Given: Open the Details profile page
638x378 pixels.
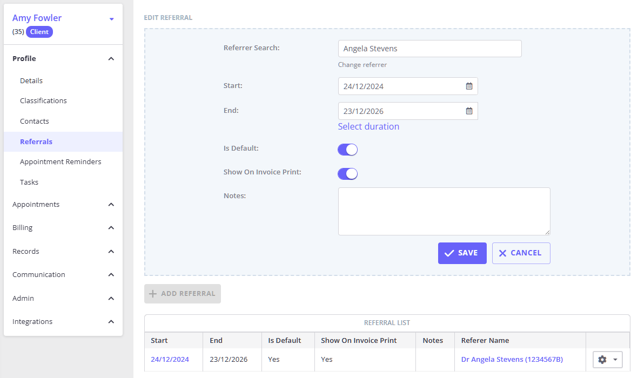Looking at the screenshot, I should (x=31, y=80).
